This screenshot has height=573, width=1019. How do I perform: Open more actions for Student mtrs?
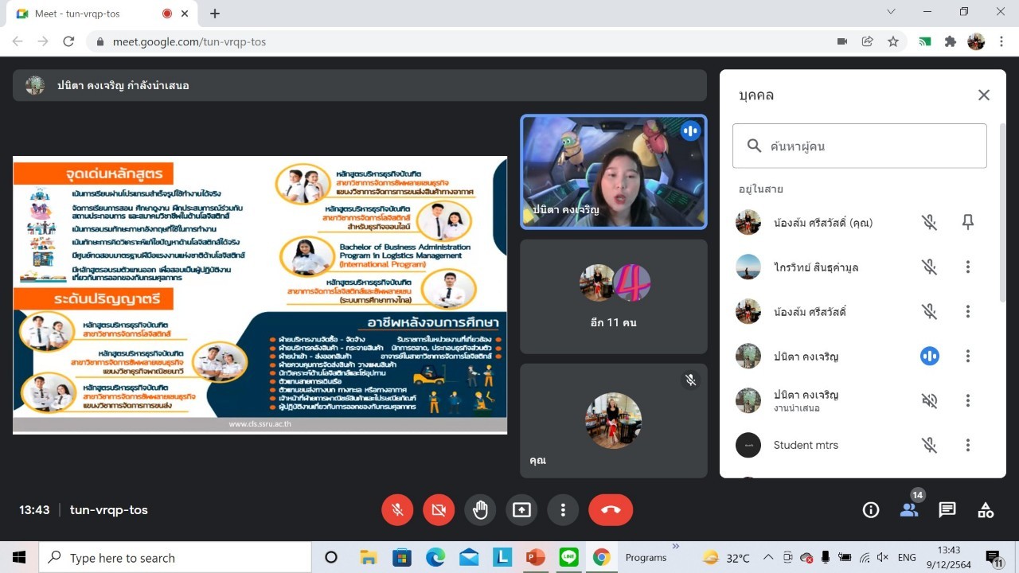click(x=968, y=445)
